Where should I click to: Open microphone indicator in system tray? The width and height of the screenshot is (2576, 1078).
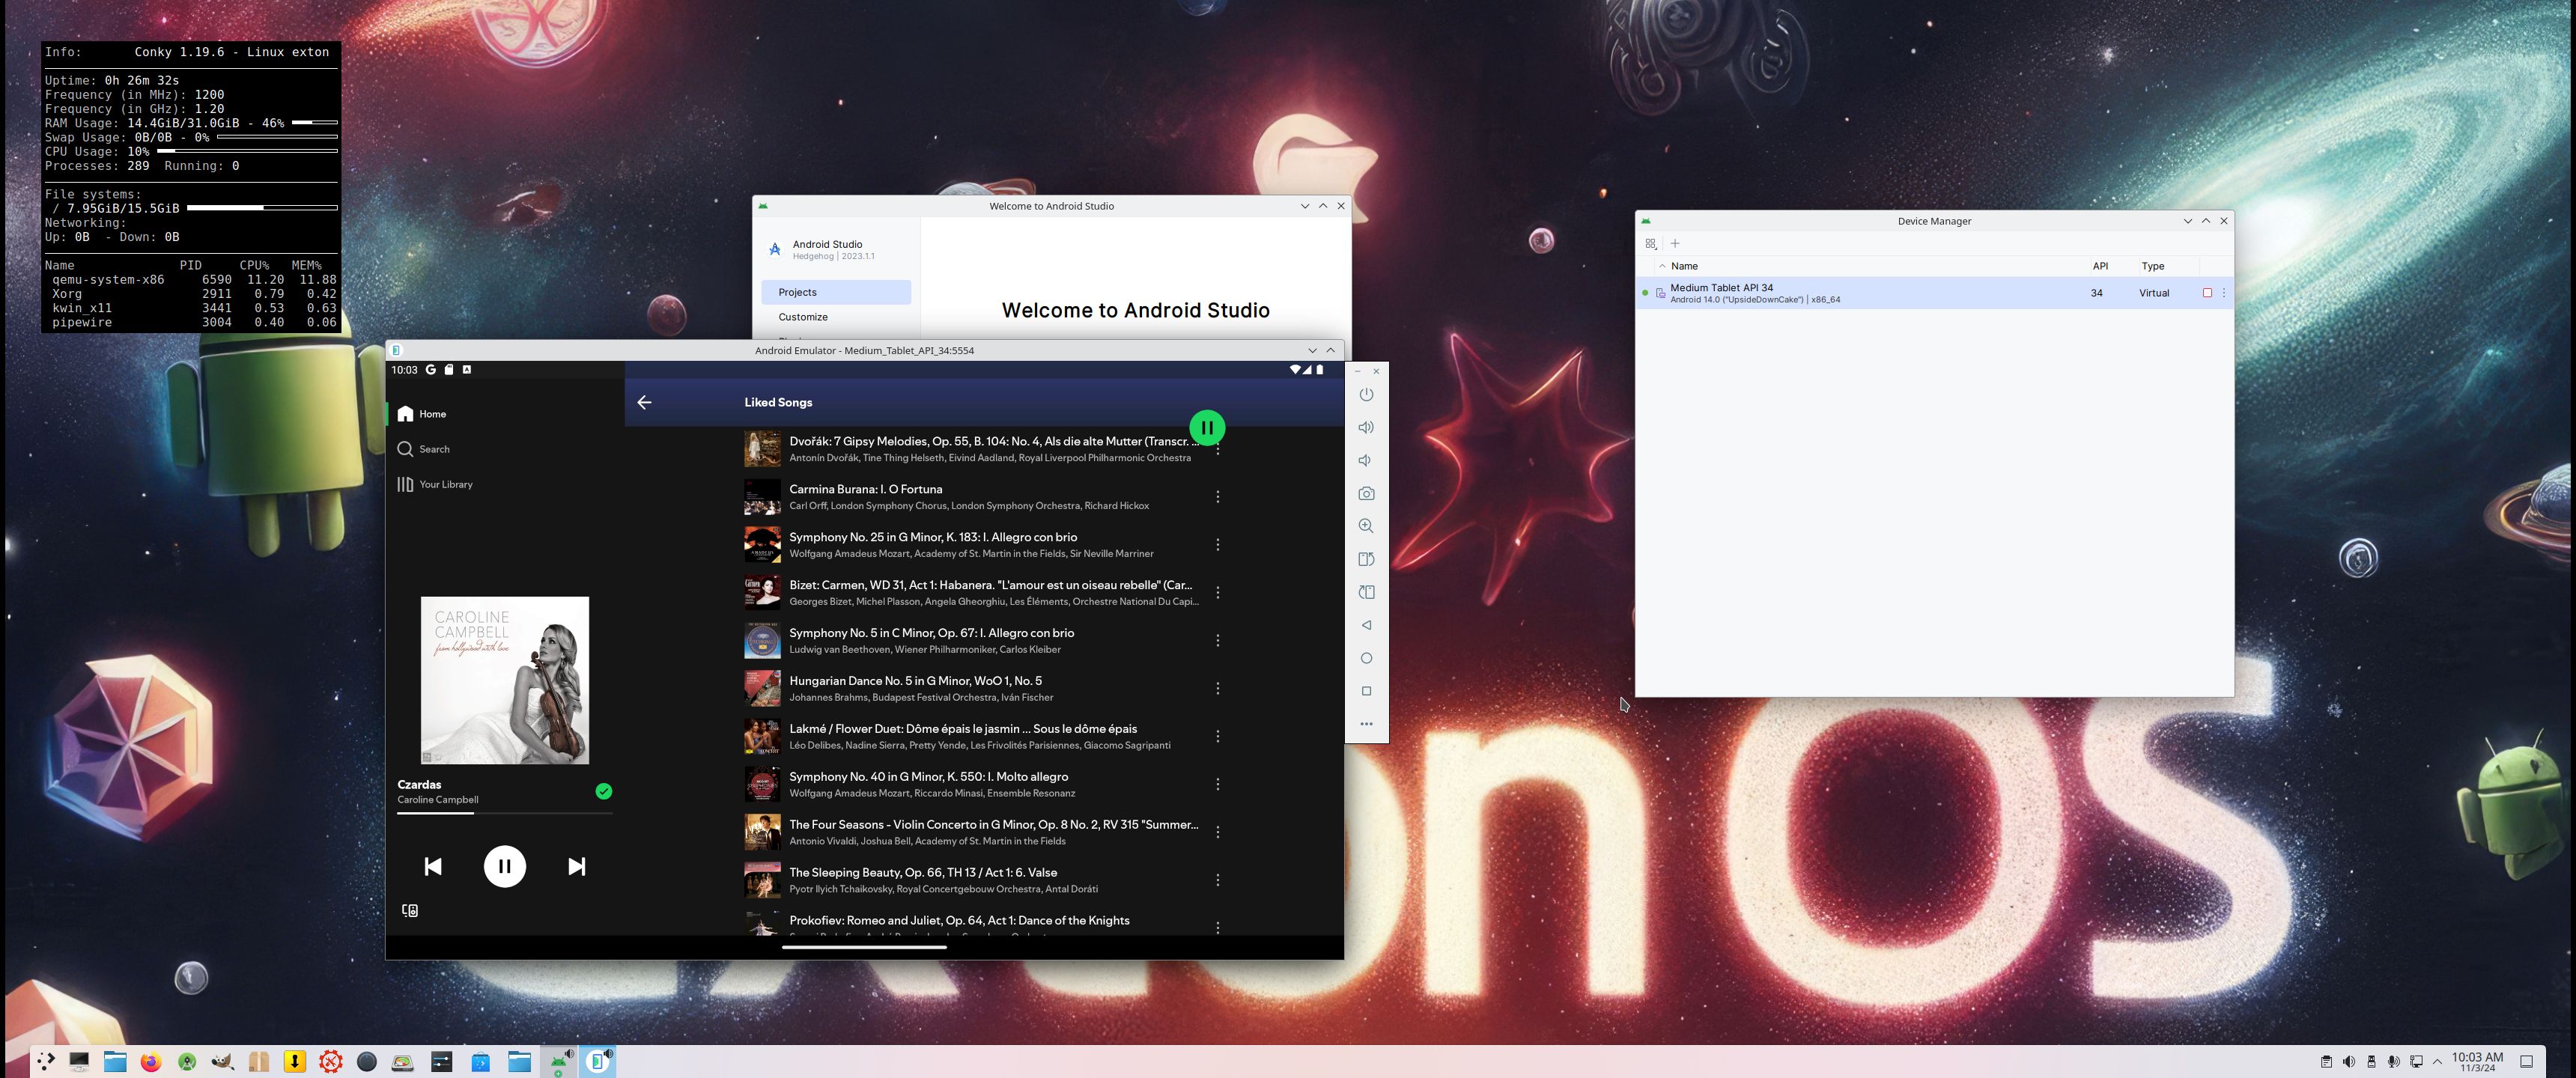(2393, 1061)
